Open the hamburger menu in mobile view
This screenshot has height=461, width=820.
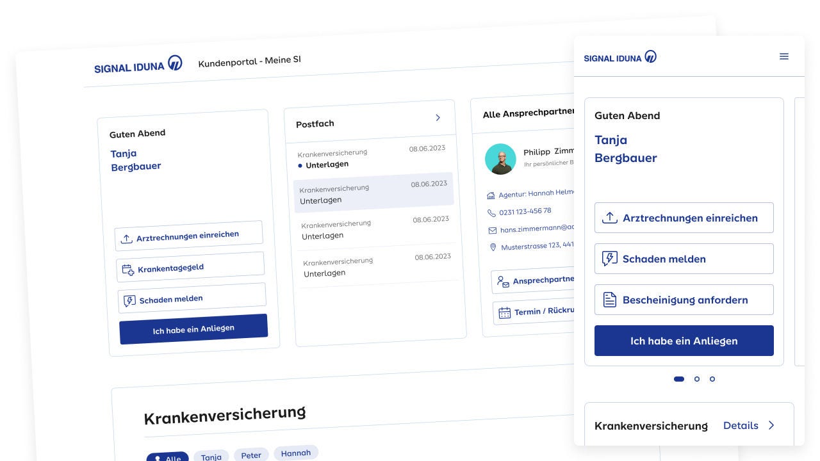tap(783, 56)
